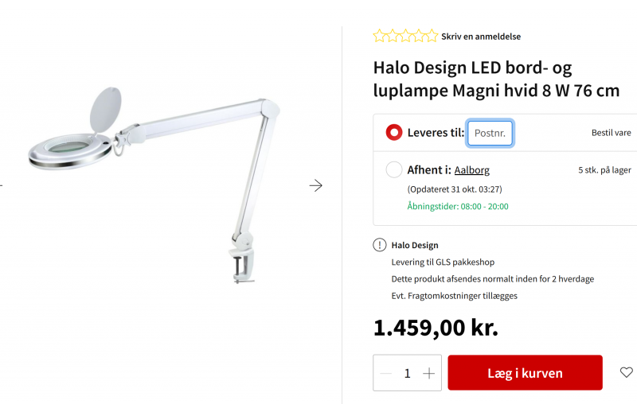The width and height of the screenshot is (637, 404).
Task: Click the quantity number field
Action: 407,373
